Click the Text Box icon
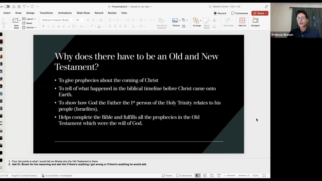 coord(184,26)
